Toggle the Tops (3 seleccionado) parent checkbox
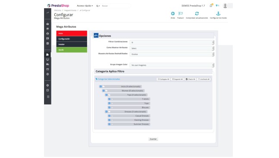This screenshot has width=279, height=158. click(106, 95)
